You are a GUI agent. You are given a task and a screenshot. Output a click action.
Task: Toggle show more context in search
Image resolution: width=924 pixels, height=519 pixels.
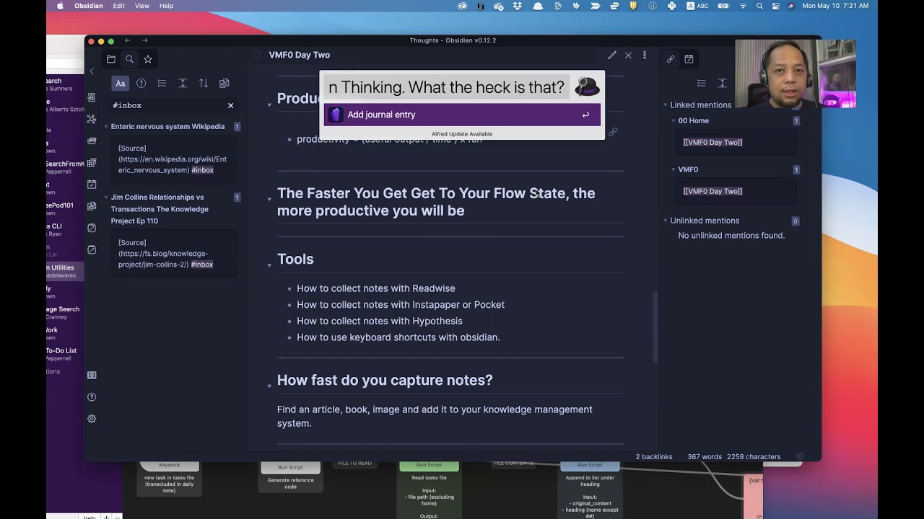[x=183, y=84]
